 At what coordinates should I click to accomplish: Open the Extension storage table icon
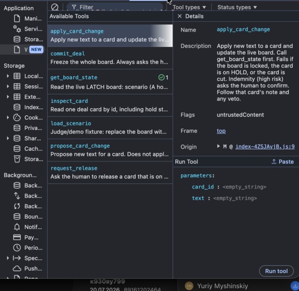17,96
